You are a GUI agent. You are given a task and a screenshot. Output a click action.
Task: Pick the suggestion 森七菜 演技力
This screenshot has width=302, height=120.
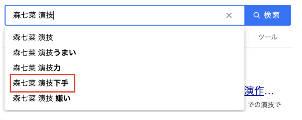tap(124, 68)
